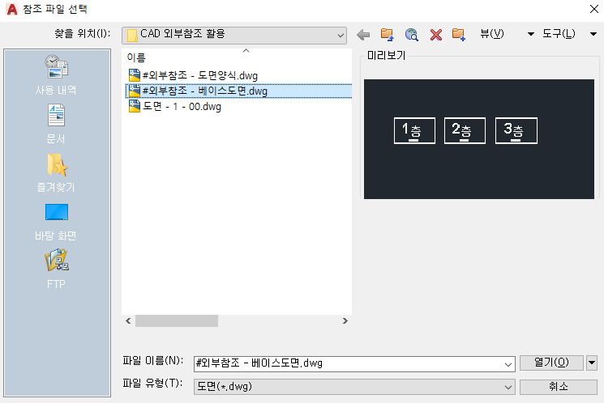Open arrow menu next to 열기(O)
604x403 pixels.
tap(592, 363)
